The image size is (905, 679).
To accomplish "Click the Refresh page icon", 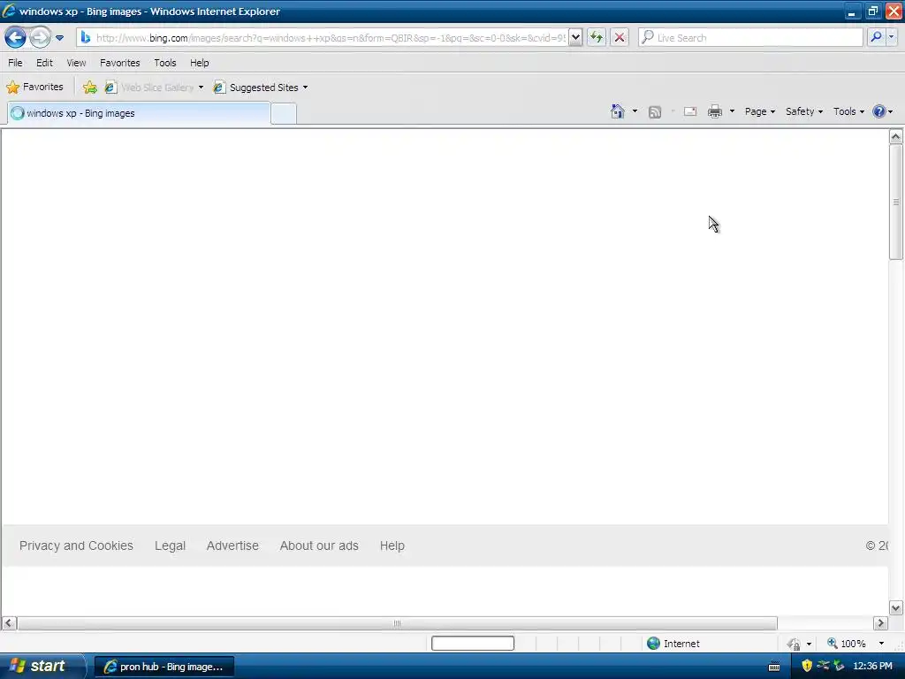I will pos(597,37).
